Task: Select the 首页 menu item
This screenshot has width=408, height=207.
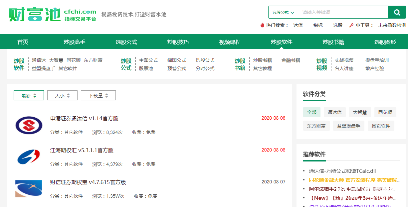Action: pyautogui.click(x=23, y=42)
